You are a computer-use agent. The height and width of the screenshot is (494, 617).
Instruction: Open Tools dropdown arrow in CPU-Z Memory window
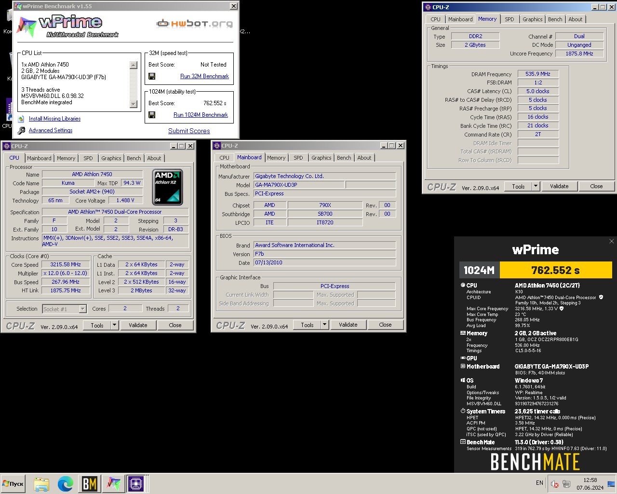click(535, 186)
